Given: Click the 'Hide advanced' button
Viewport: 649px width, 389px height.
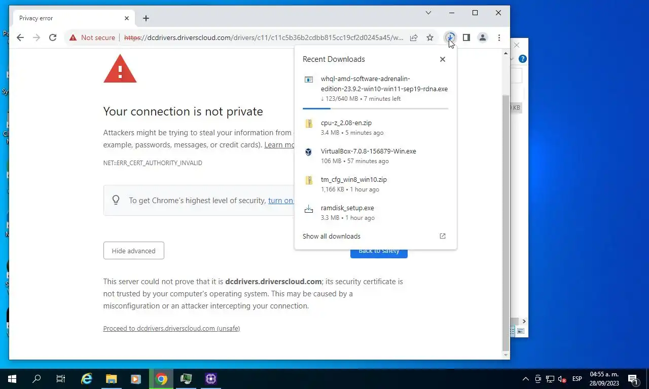Looking at the screenshot, I should [134, 251].
